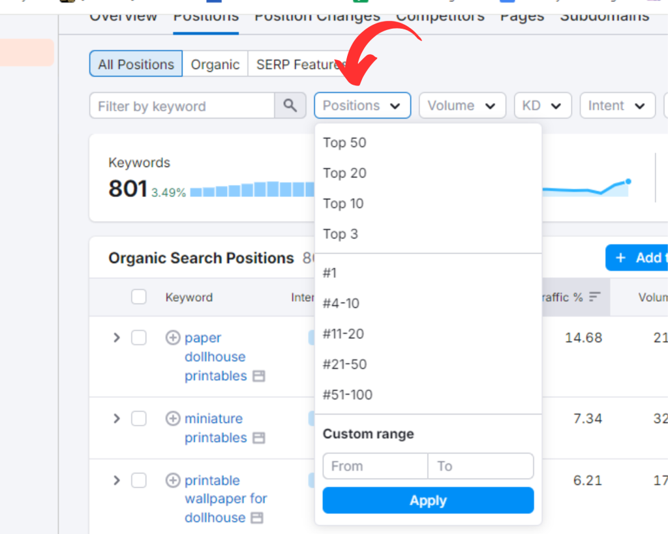This screenshot has width=668, height=534.
Task: Toggle the select-all checkbox in Keyword header
Action: click(139, 297)
